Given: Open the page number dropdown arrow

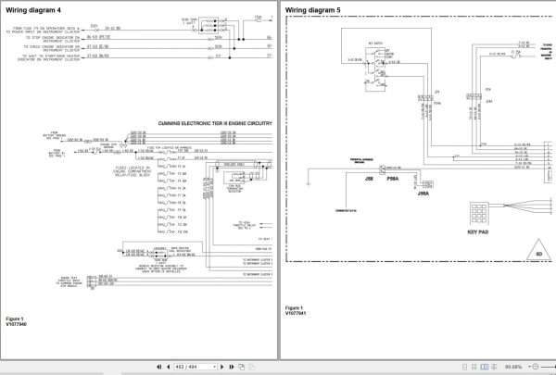Looking at the screenshot, I should pyautogui.click(x=215, y=367).
